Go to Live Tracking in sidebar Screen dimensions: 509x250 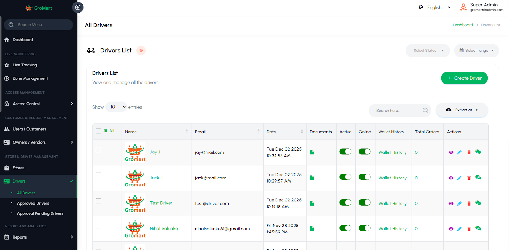(25, 65)
